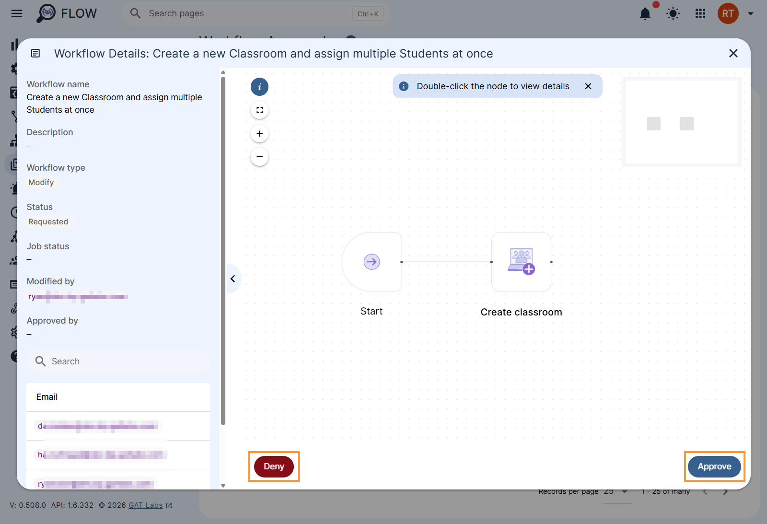This screenshot has height=524, width=767.
Task: Close the Workflow Details dialog
Action: 733,53
